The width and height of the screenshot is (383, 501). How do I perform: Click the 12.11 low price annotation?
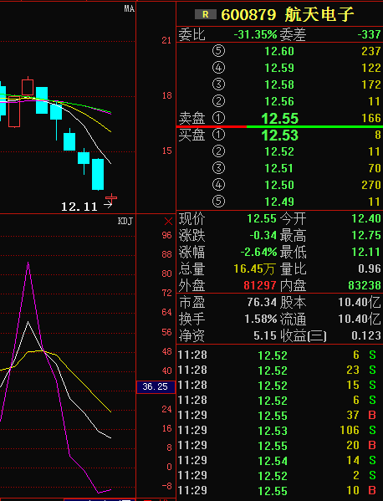[79, 207]
